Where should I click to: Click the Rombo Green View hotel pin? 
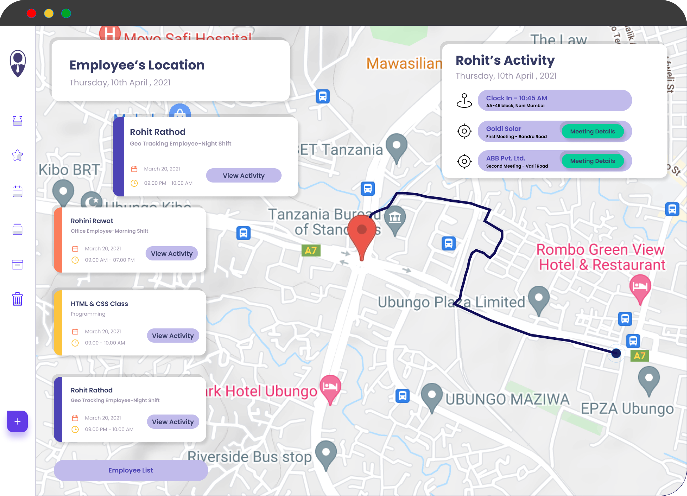pos(640,290)
